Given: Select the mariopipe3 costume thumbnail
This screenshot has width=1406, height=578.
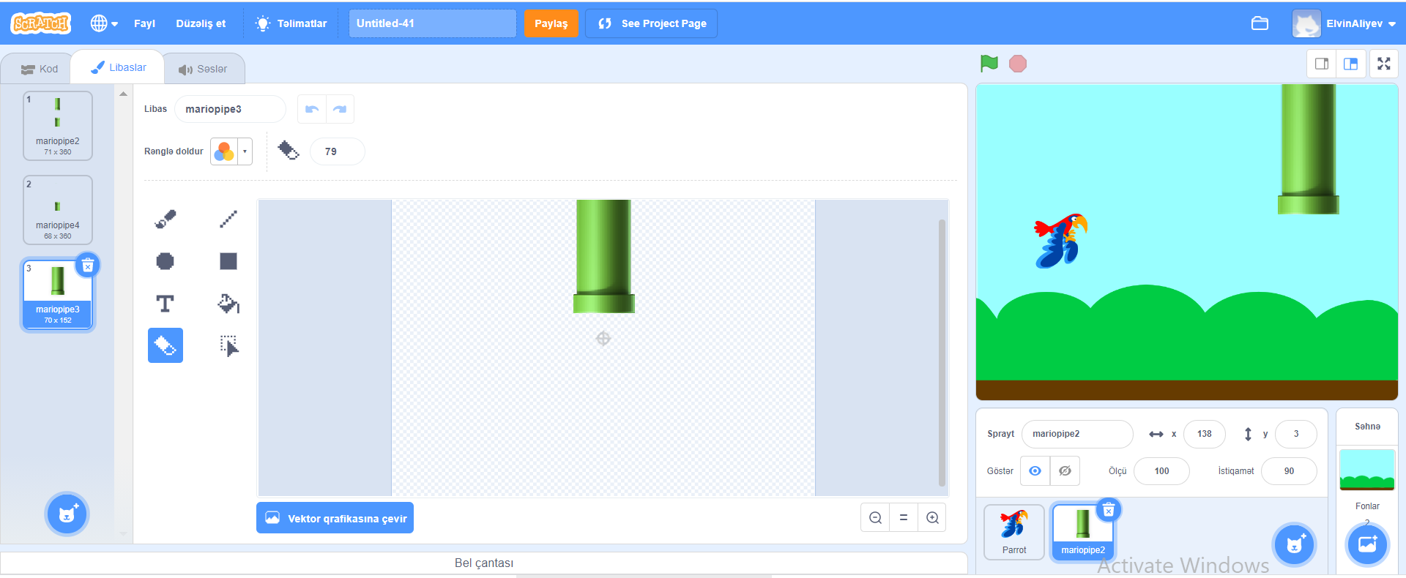Looking at the screenshot, I should [58, 294].
